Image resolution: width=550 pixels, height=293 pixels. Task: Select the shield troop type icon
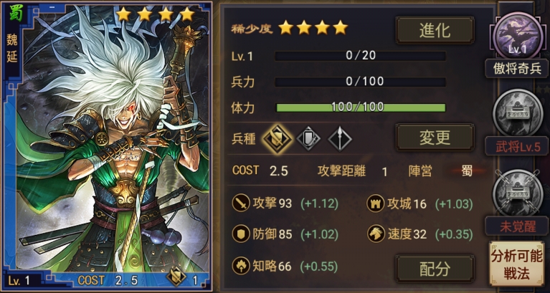pos(308,139)
